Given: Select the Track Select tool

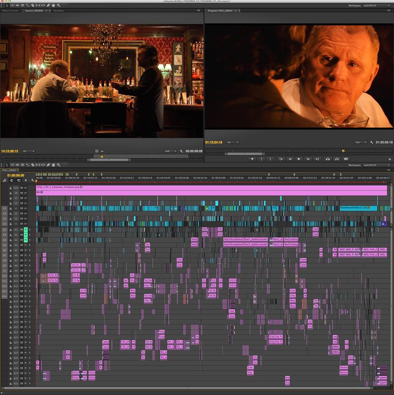Looking at the screenshot, I should pos(12,166).
